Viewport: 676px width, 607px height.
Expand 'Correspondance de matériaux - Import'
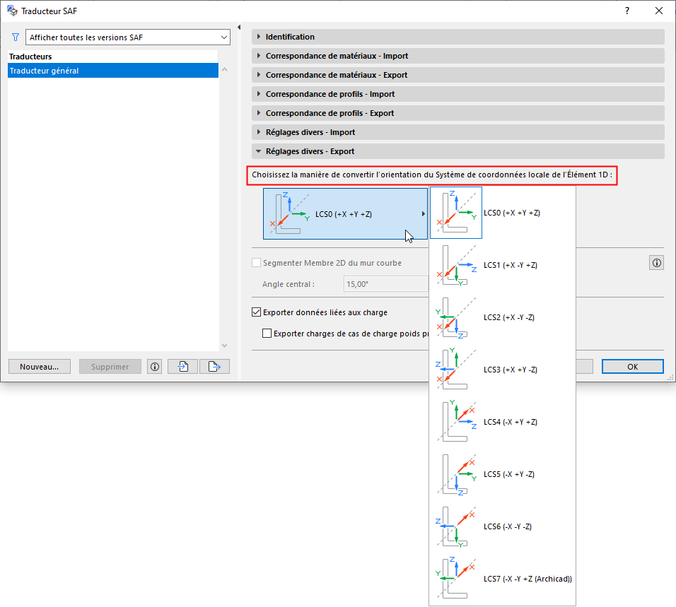pyautogui.click(x=458, y=56)
